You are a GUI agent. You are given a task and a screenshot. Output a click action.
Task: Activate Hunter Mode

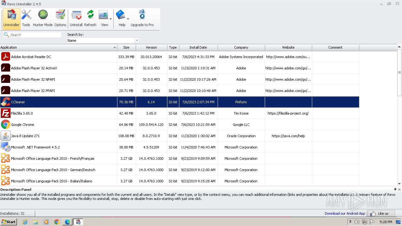[43, 19]
